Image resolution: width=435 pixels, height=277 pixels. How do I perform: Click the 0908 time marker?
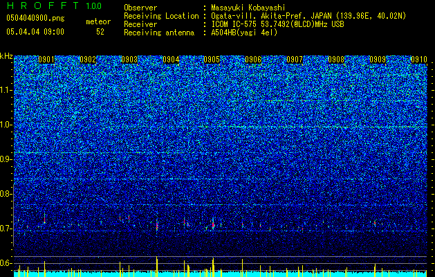pyautogui.click(x=336, y=60)
